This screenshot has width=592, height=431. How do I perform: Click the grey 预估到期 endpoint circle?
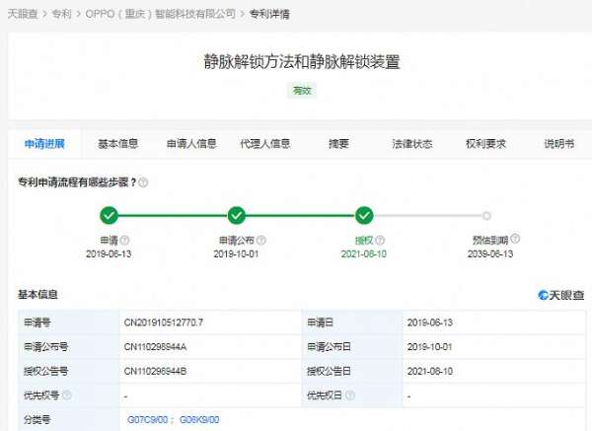click(x=486, y=215)
